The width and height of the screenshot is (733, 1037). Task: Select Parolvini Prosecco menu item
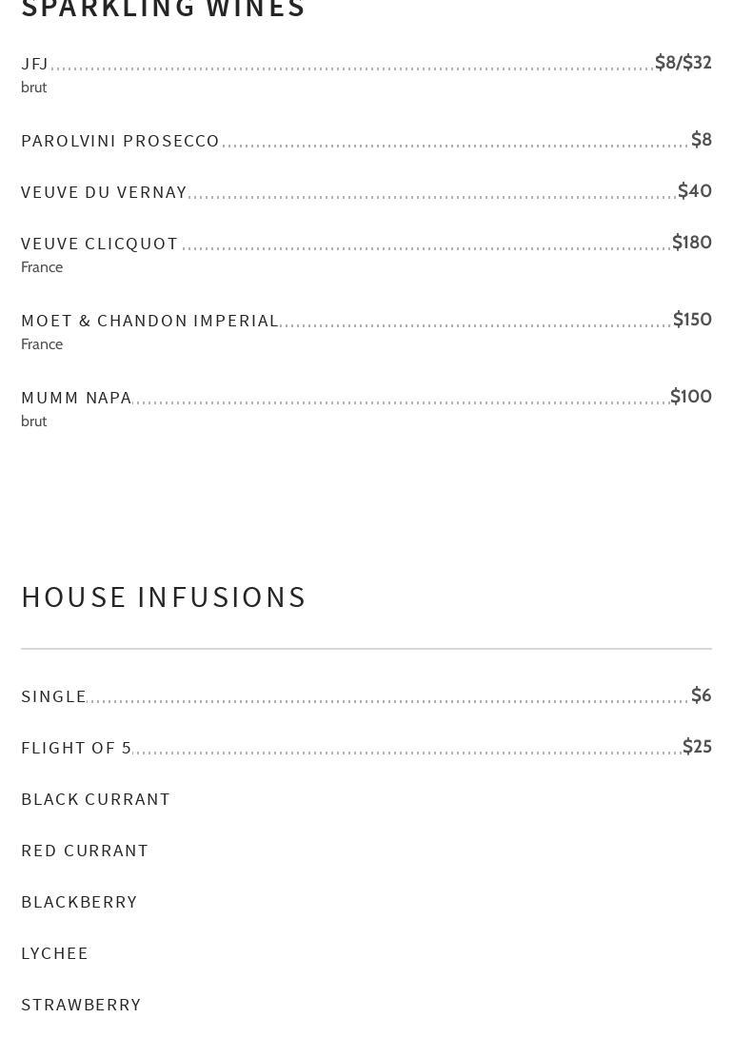(x=120, y=142)
